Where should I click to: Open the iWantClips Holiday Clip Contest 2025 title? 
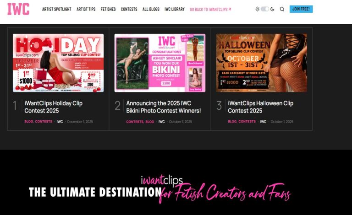tap(54, 107)
